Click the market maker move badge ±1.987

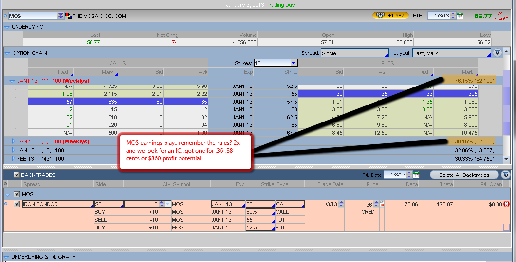(x=390, y=16)
